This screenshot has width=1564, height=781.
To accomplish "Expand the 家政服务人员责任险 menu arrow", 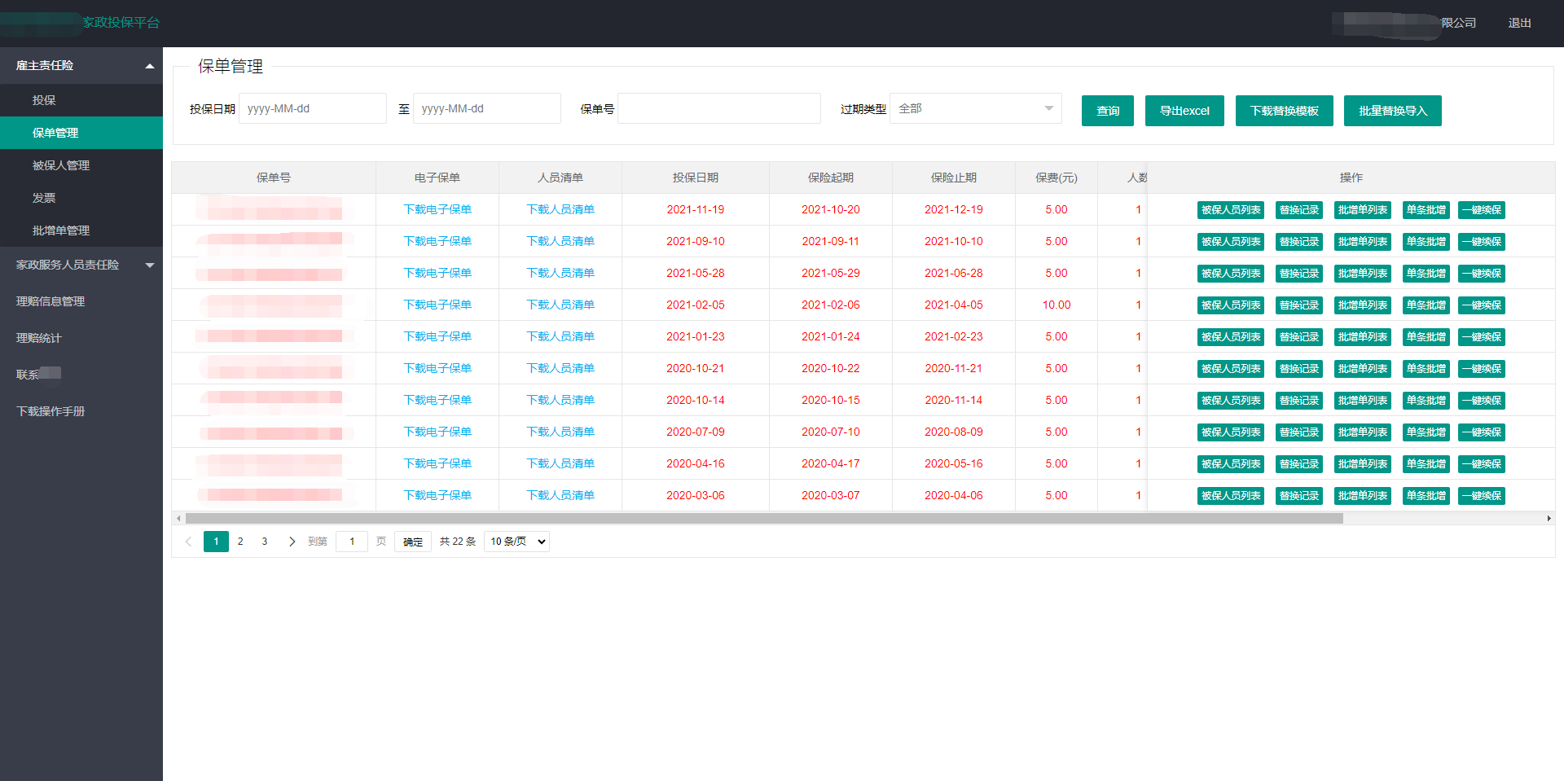I will point(150,265).
